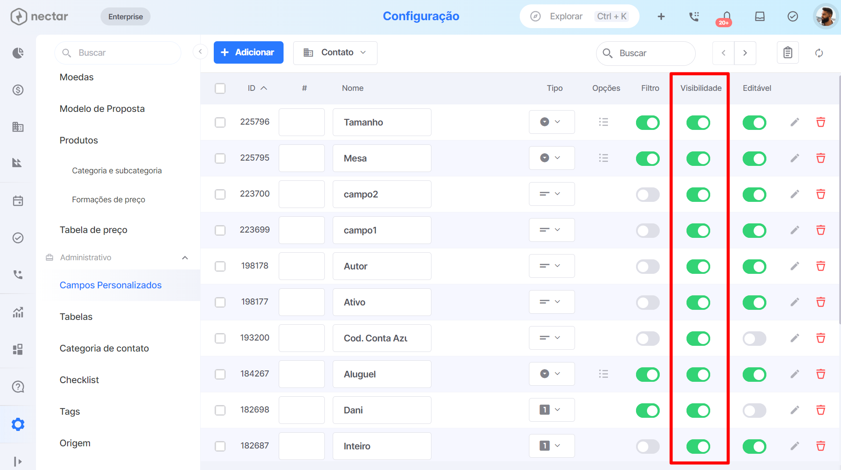The height and width of the screenshot is (470, 841).
Task: Collapse the left menu panel chevron
Action: point(200,52)
